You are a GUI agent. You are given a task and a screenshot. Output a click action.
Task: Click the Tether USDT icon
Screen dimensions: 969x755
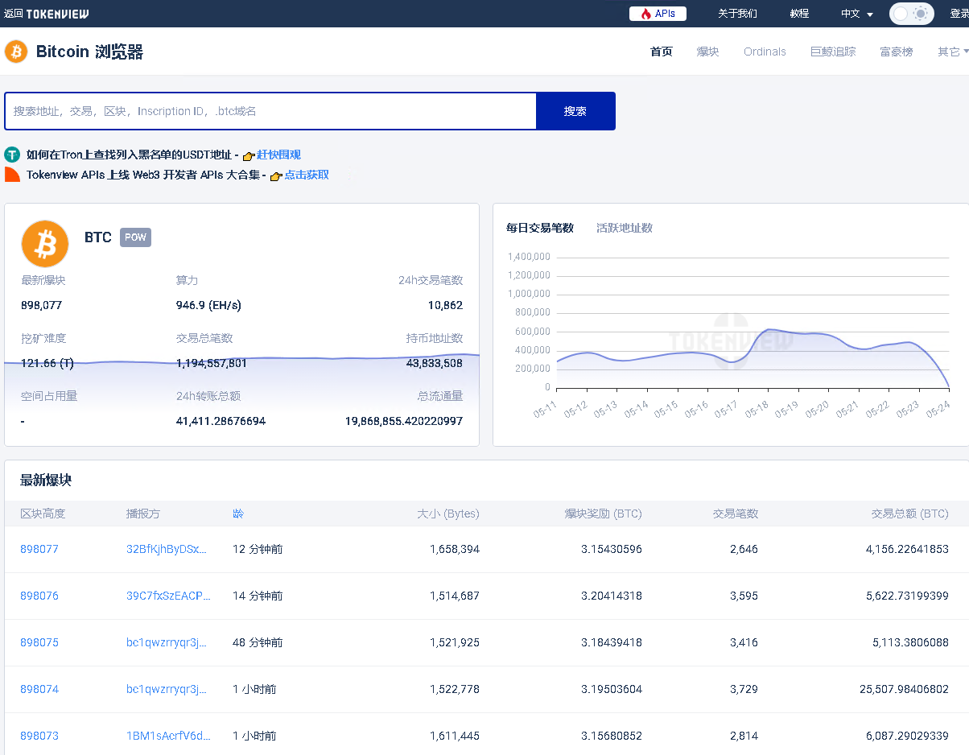pos(12,155)
